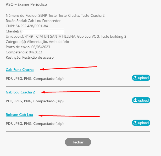Click the Restrição de acesso line
This screenshot has width=161, height=156.
pyautogui.click(x=30, y=57)
